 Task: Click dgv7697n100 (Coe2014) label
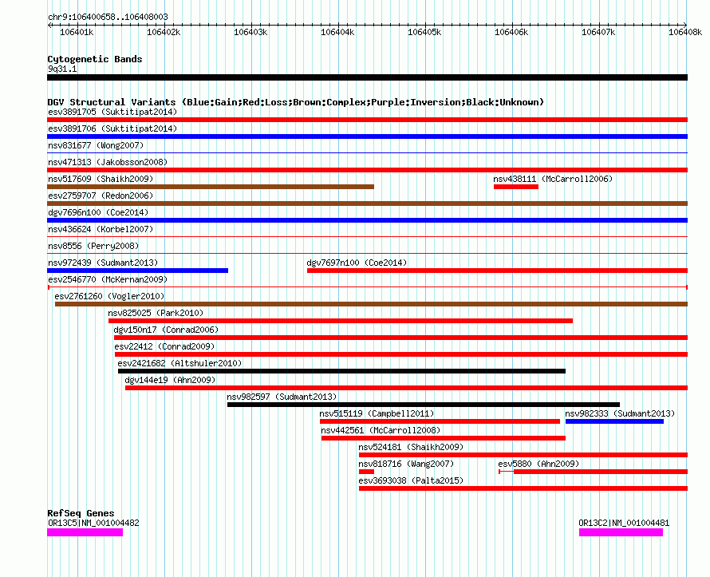click(357, 263)
